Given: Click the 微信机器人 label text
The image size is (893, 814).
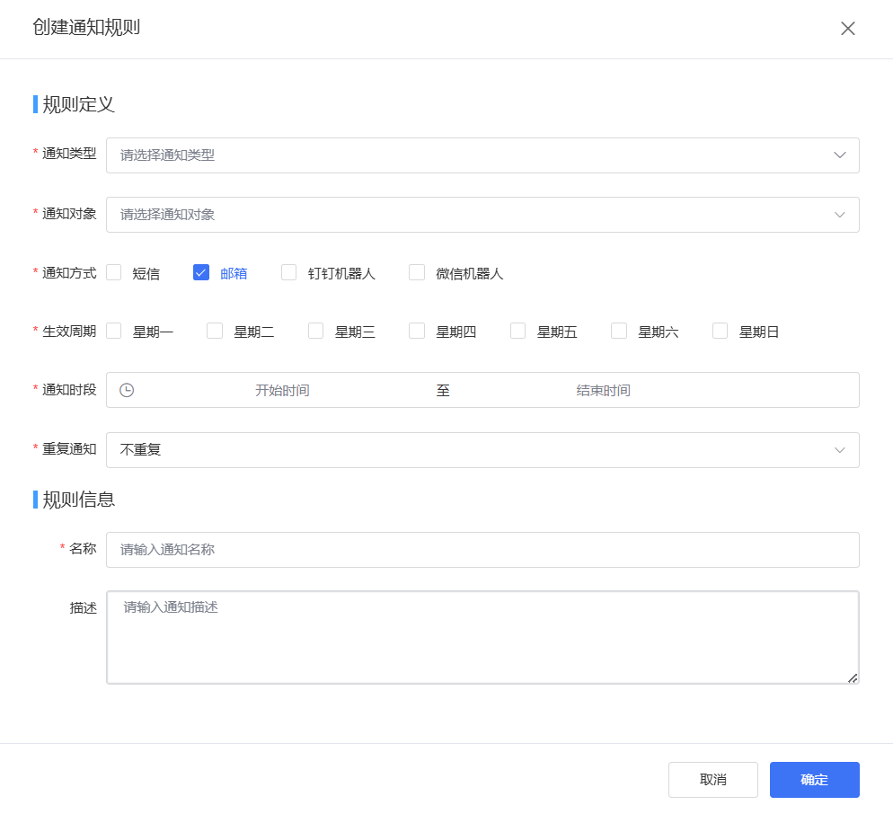Looking at the screenshot, I should coord(470,274).
